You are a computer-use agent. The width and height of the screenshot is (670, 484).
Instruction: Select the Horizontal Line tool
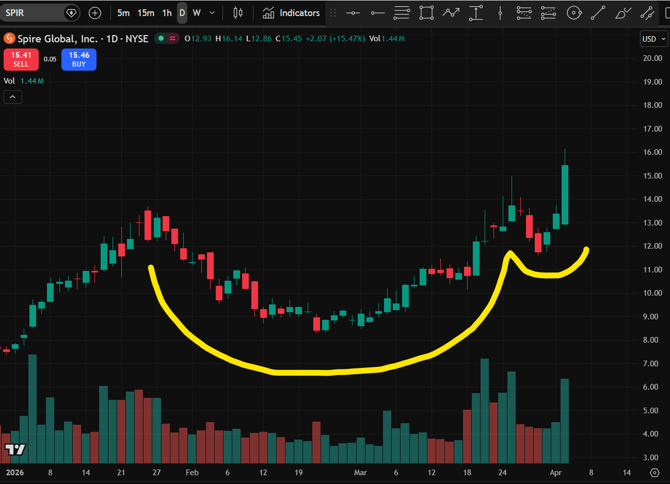point(353,12)
